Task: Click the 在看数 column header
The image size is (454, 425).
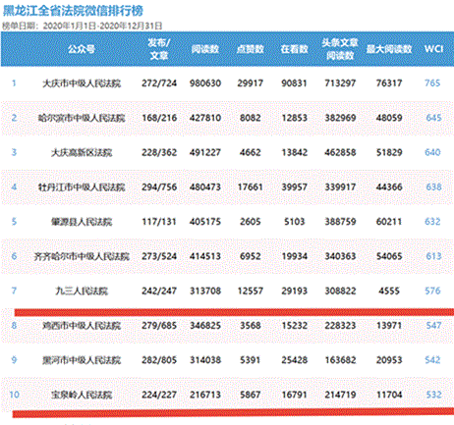Action: coord(294,49)
